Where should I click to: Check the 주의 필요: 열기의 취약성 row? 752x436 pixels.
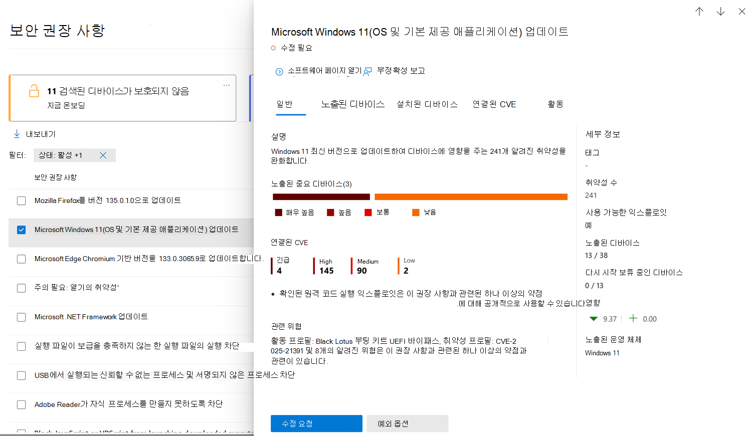21,288
